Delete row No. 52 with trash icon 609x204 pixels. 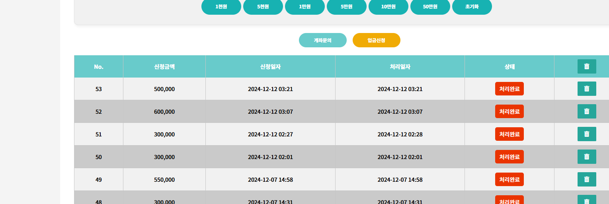coord(587,111)
